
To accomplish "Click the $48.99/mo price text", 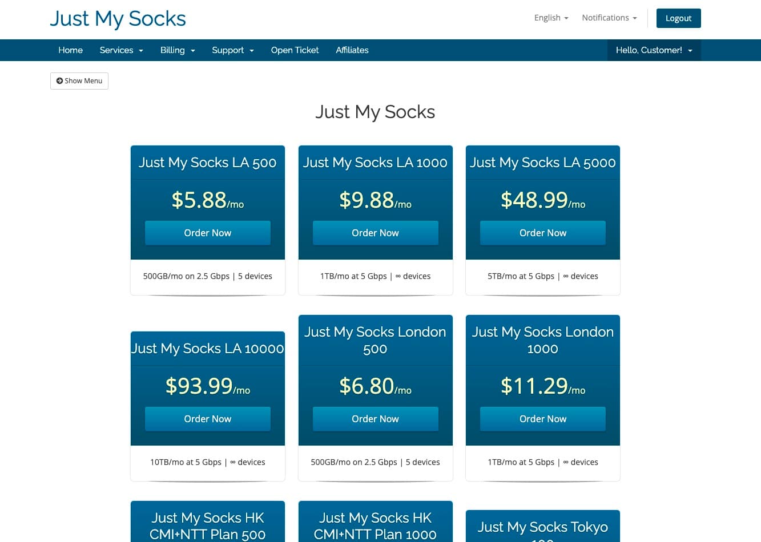I will coord(543,200).
